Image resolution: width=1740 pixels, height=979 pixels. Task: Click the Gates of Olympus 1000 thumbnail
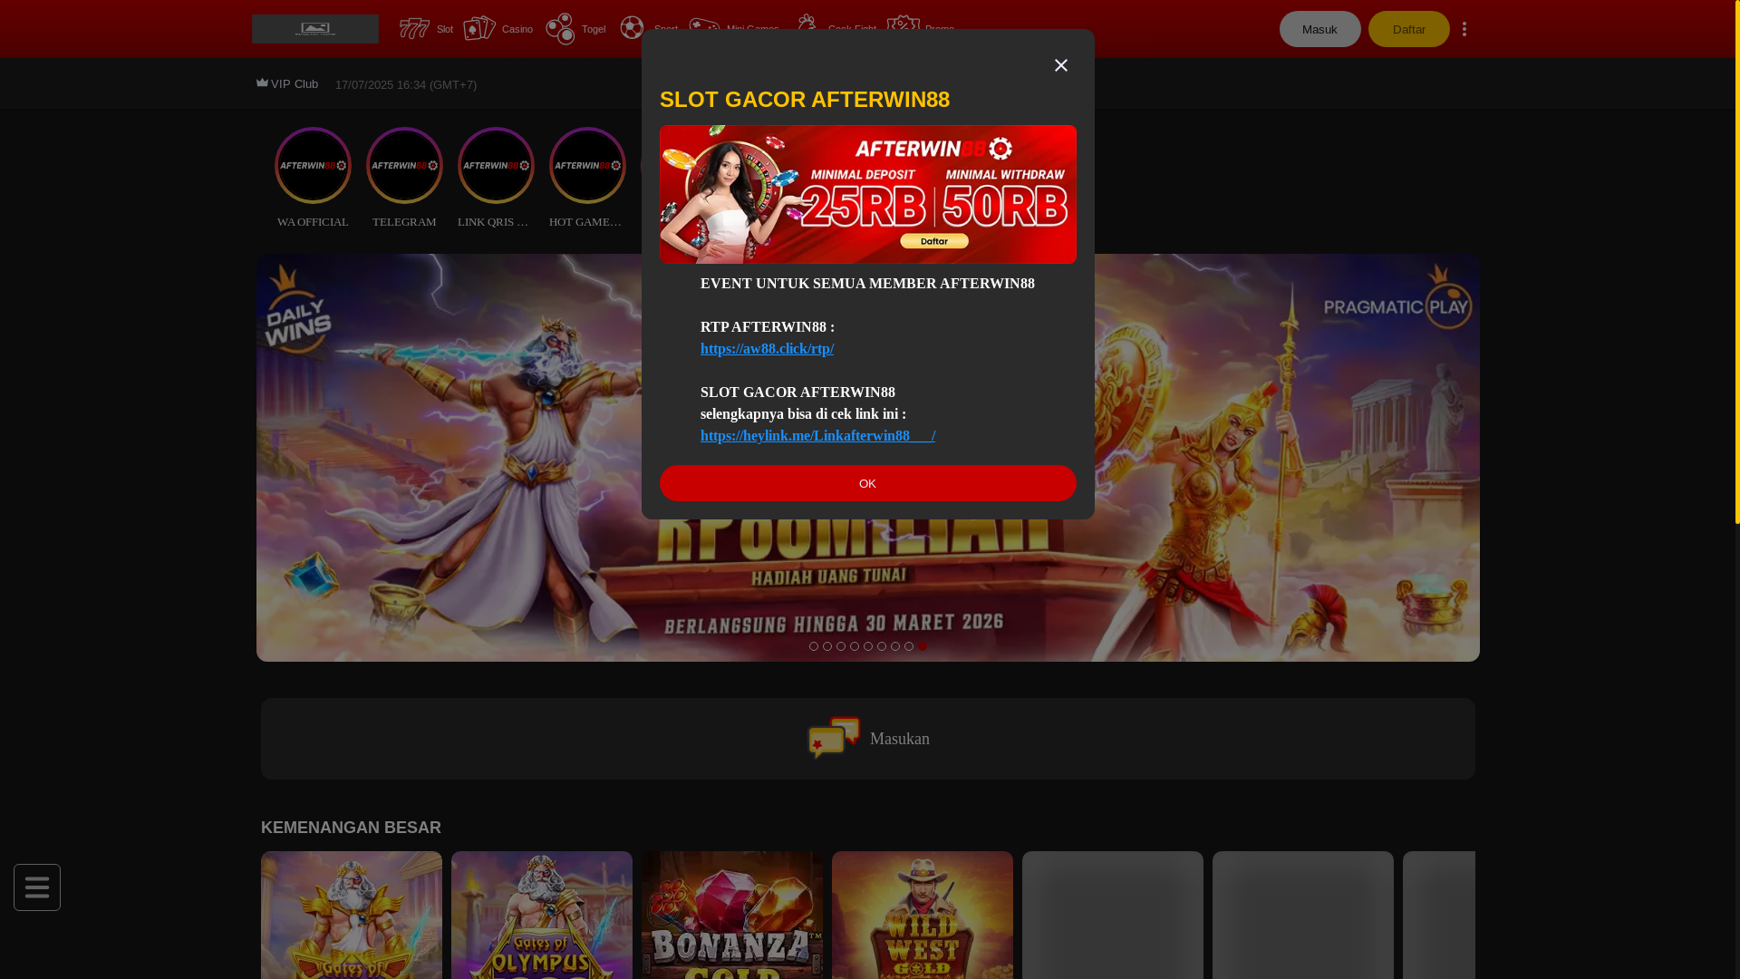(x=542, y=915)
